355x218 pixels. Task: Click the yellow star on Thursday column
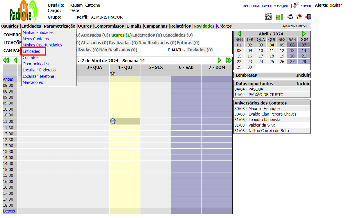[113, 73]
